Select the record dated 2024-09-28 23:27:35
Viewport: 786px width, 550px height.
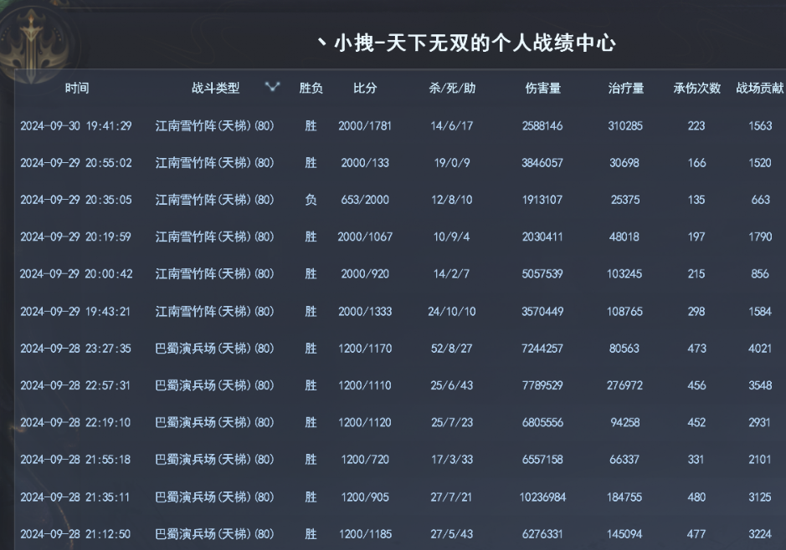click(x=76, y=349)
